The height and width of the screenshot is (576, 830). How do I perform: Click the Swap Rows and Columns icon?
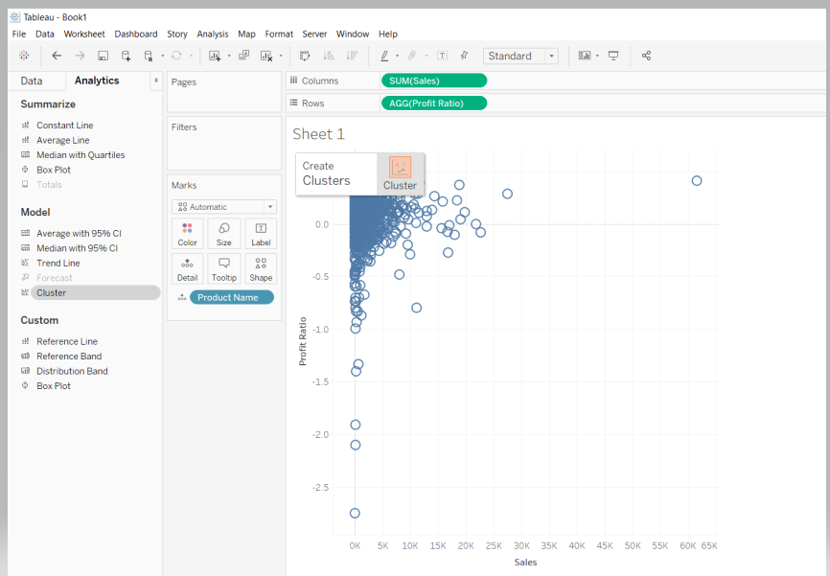(305, 56)
